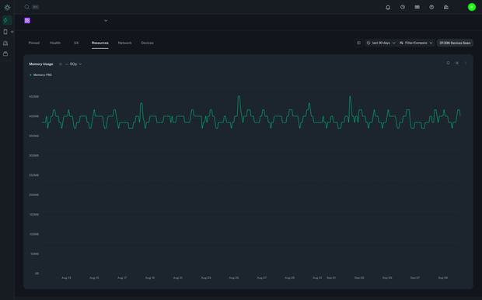Click the ⌘K shortcut badge
Viewport: 482px width, 300px height.
tap(35, 7)
